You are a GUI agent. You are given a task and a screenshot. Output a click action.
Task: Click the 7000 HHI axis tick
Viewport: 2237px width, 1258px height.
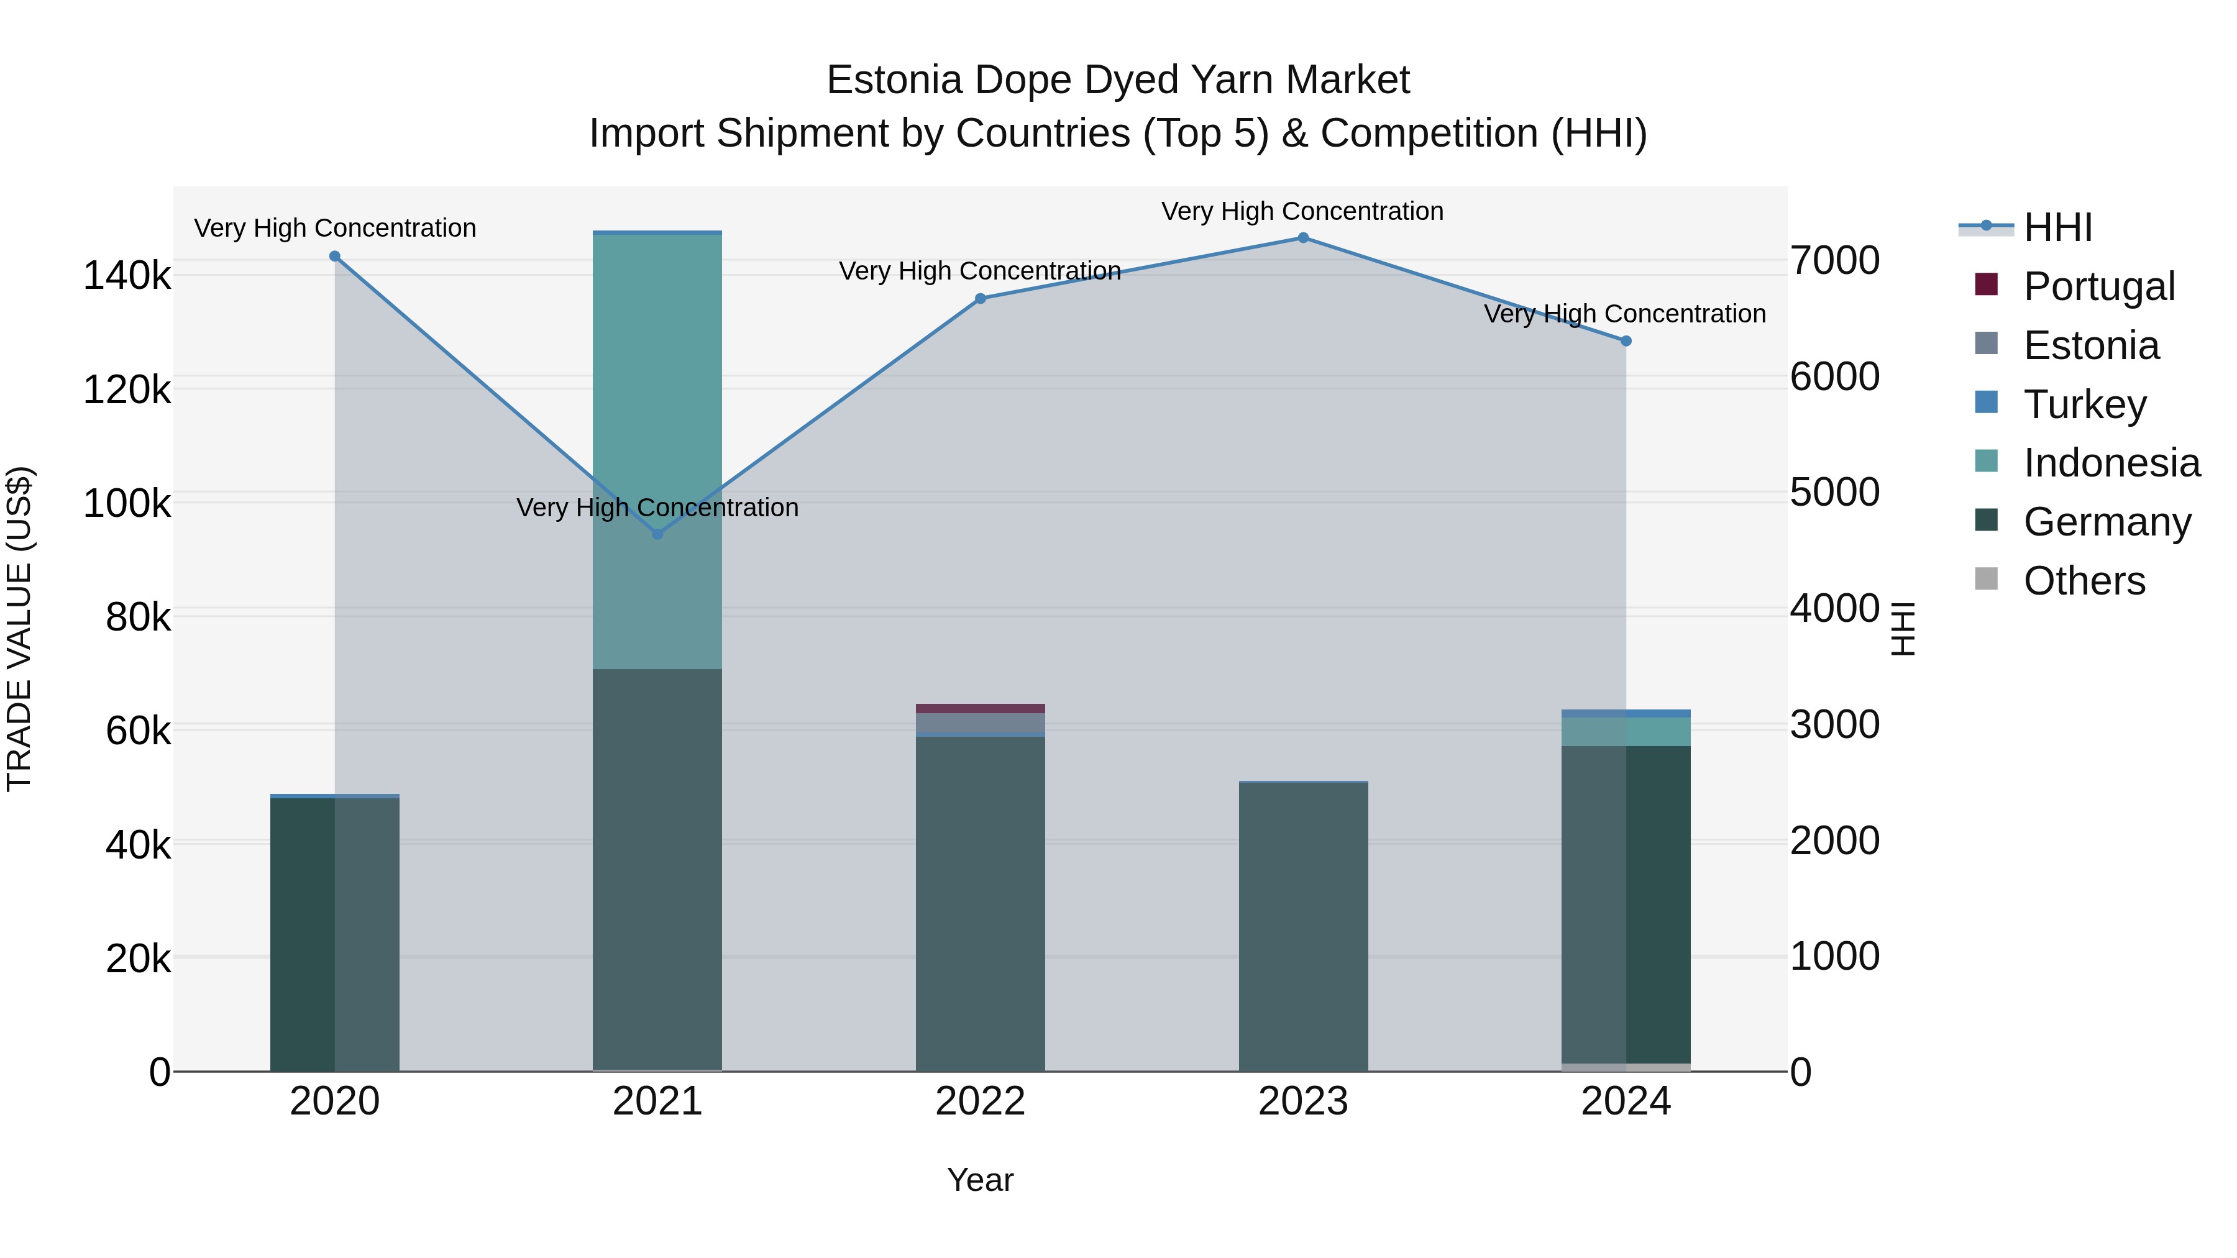[1835, 260]
